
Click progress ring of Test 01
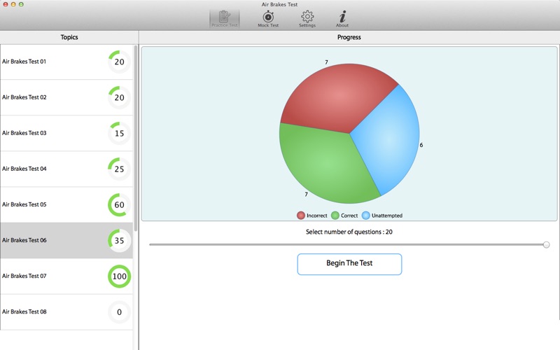click(x=119, y=62)
